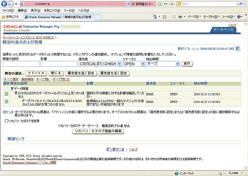Tick the データ障害 row checkbox

click(x=7, y=88)
